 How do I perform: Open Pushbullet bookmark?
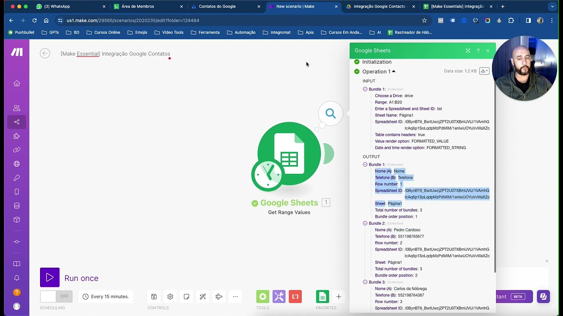coord(22,32)
